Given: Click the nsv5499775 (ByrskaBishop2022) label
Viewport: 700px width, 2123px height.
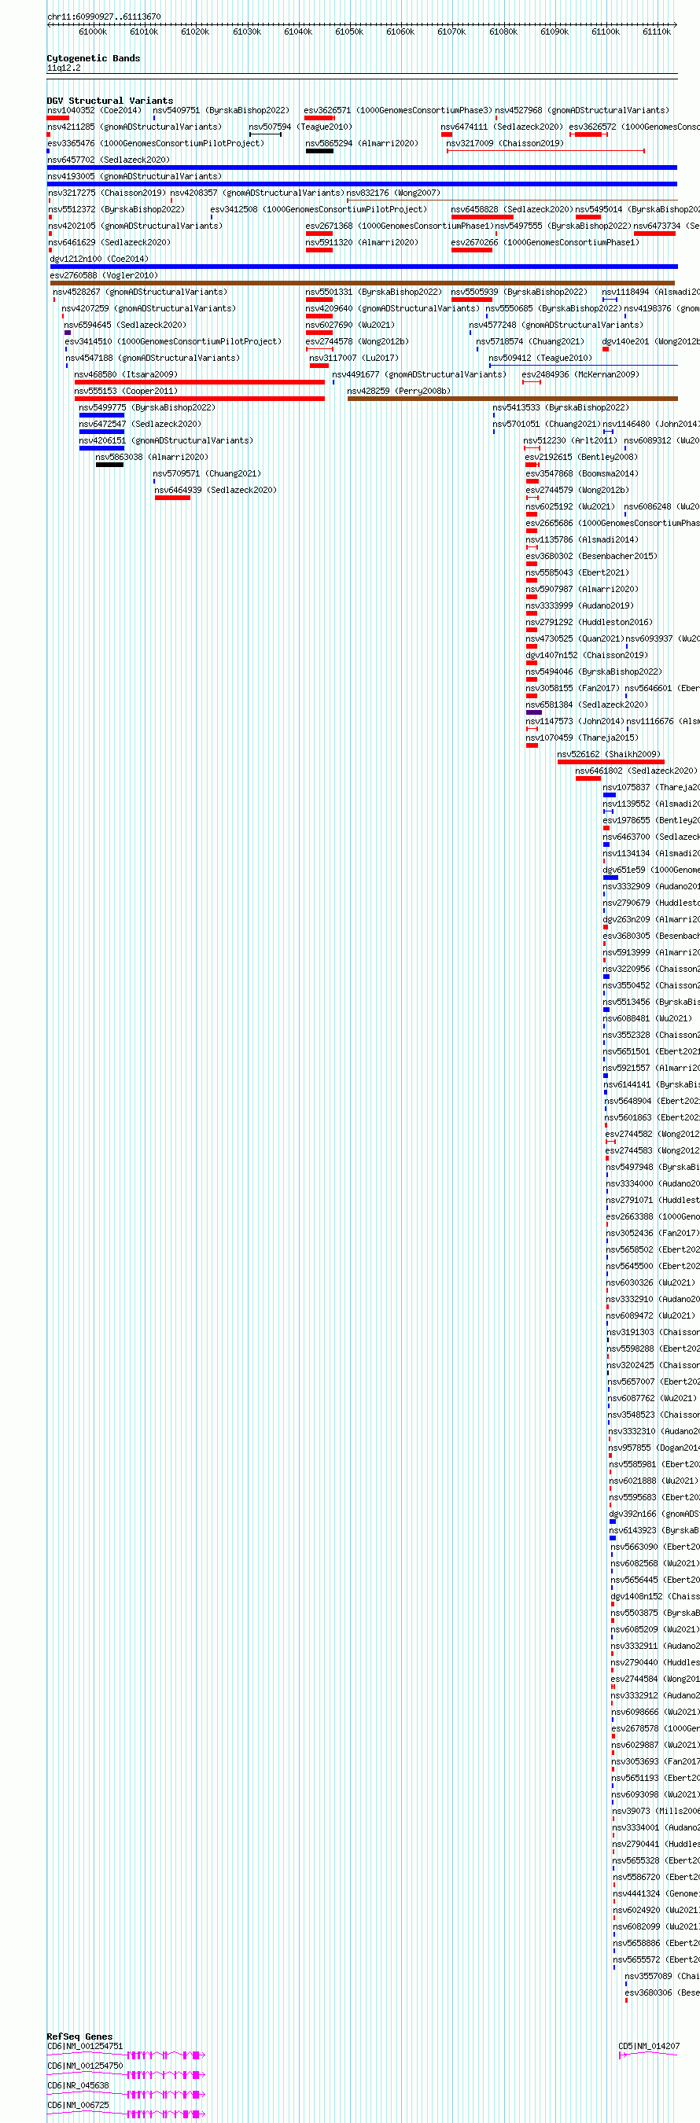Looking at the screenshot, I should click(x=147, y=407).
